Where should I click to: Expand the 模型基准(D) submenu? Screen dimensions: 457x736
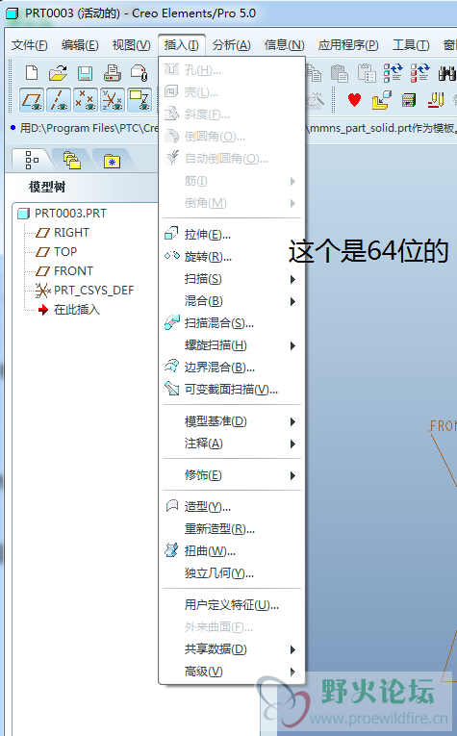[x=232, y=421]
